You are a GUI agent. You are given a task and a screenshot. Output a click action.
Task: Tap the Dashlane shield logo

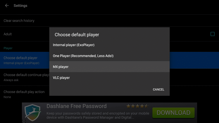click(x=33, y=113)
